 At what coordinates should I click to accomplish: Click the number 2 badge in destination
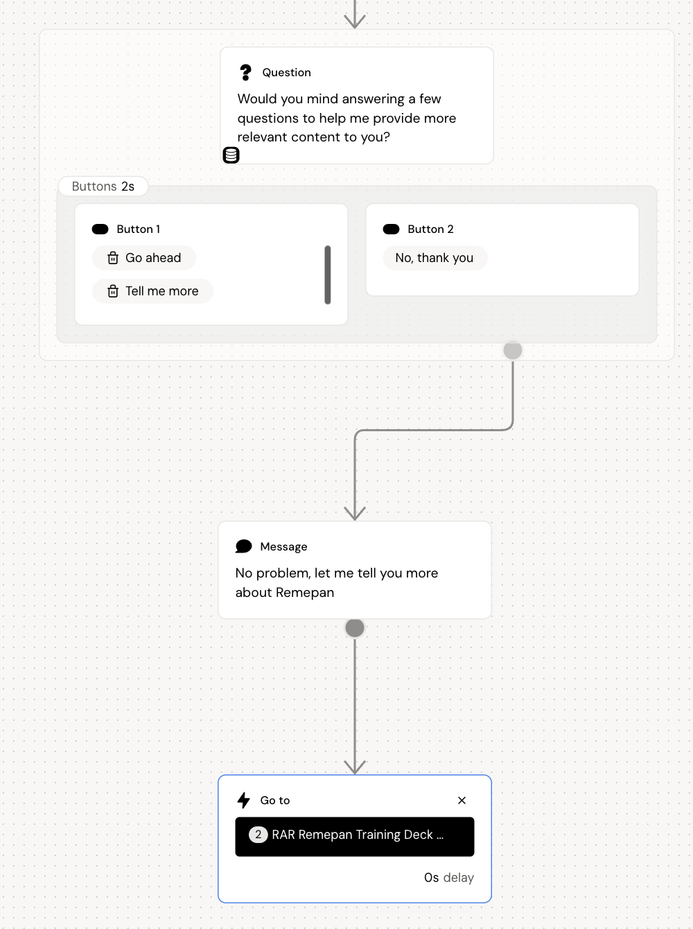[x=258, y=835]
